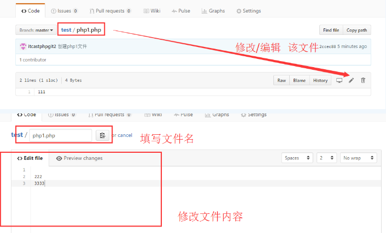Open Pull requests tab in upper view
Viewport: 386px width, 233px height.
tap(110, 11)
